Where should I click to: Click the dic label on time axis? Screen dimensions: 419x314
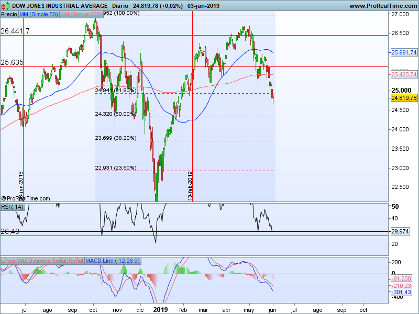click(140, 310)
